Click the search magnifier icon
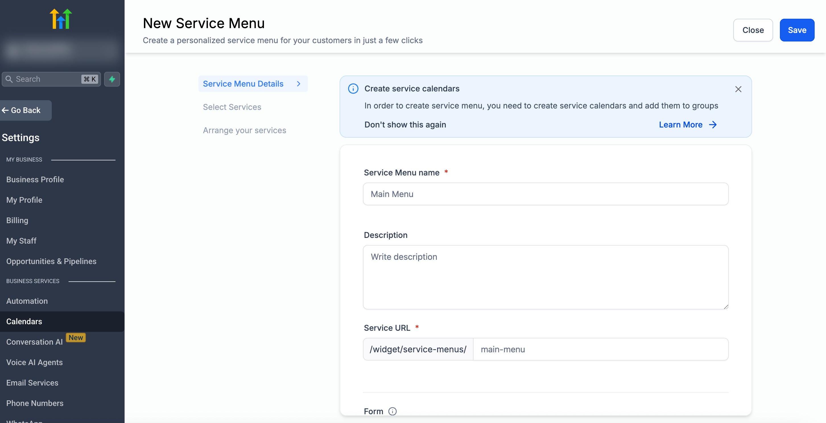The width and height of the screenshot is (826, 423). tap(9, 79)
